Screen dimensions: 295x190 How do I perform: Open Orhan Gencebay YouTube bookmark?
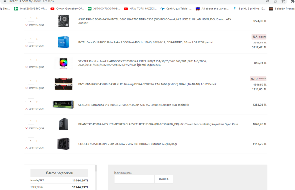click(67, 9)
